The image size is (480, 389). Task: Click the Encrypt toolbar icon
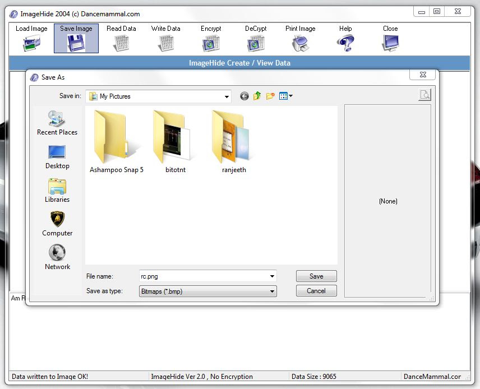211,43
